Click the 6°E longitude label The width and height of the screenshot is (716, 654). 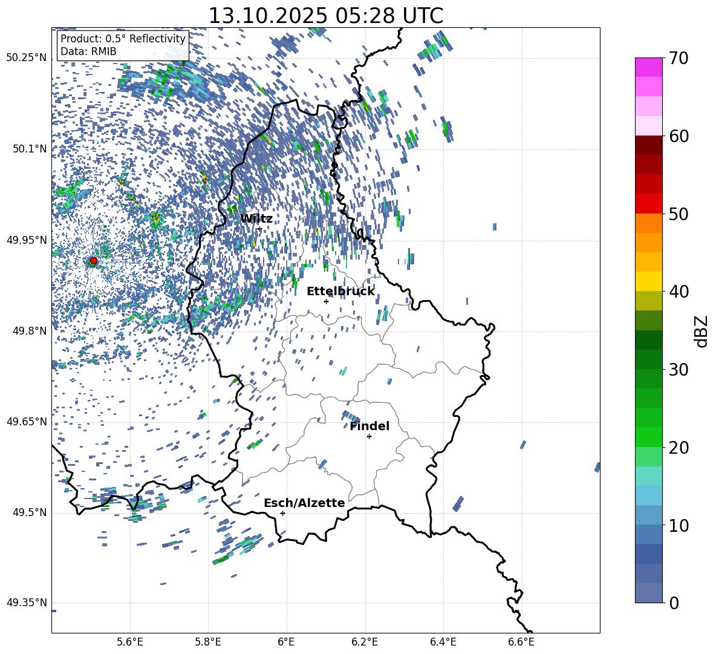tap(286, 642)
